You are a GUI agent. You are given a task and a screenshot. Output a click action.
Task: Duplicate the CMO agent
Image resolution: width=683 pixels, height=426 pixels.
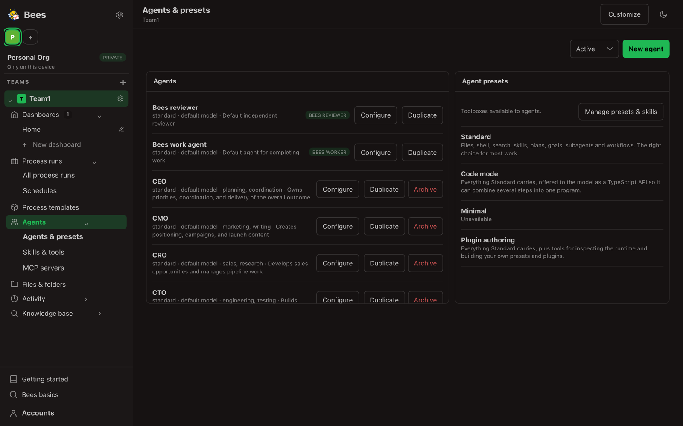point(384,226)
